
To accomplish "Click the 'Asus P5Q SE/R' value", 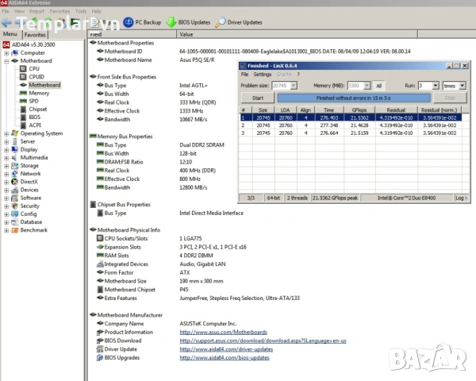I will pos(197,60).
